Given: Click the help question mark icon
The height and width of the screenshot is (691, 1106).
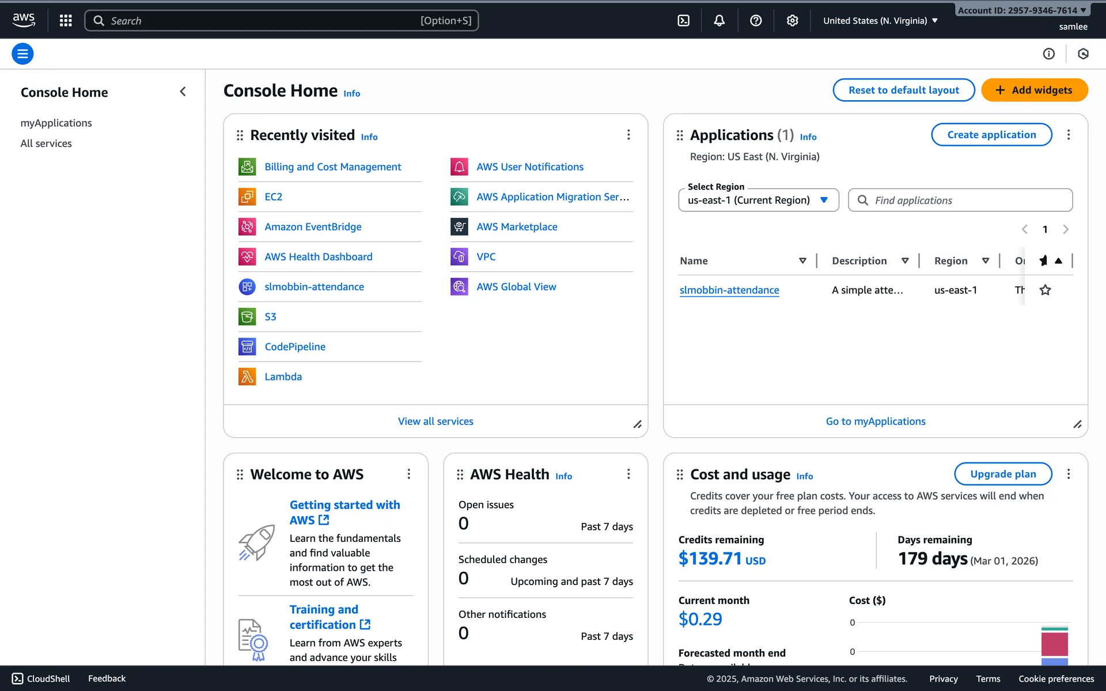Looking at the screenshot, I should tap(756, 21).
